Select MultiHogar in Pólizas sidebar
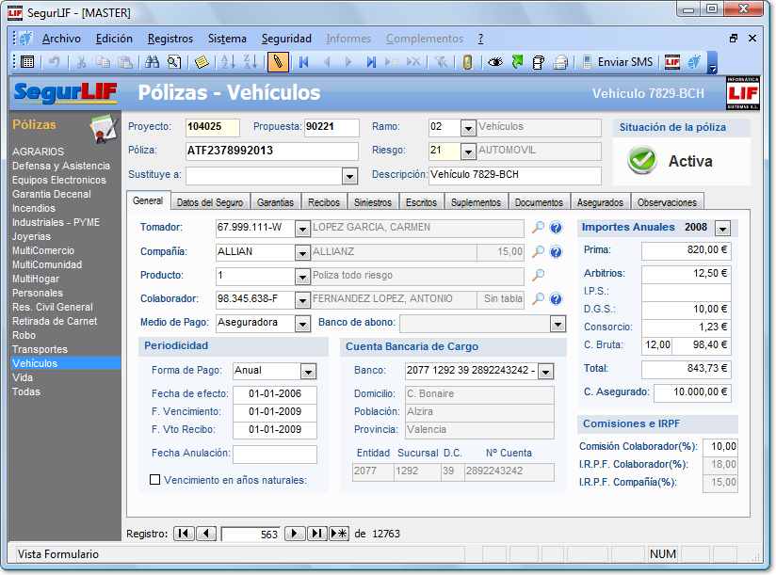 tap(38, 279)
